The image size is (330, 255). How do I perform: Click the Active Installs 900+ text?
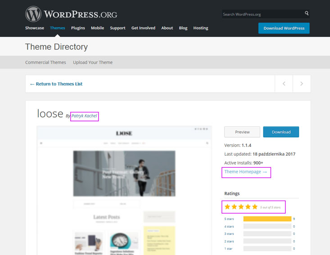pyautogui.click(x=244, y=163)
